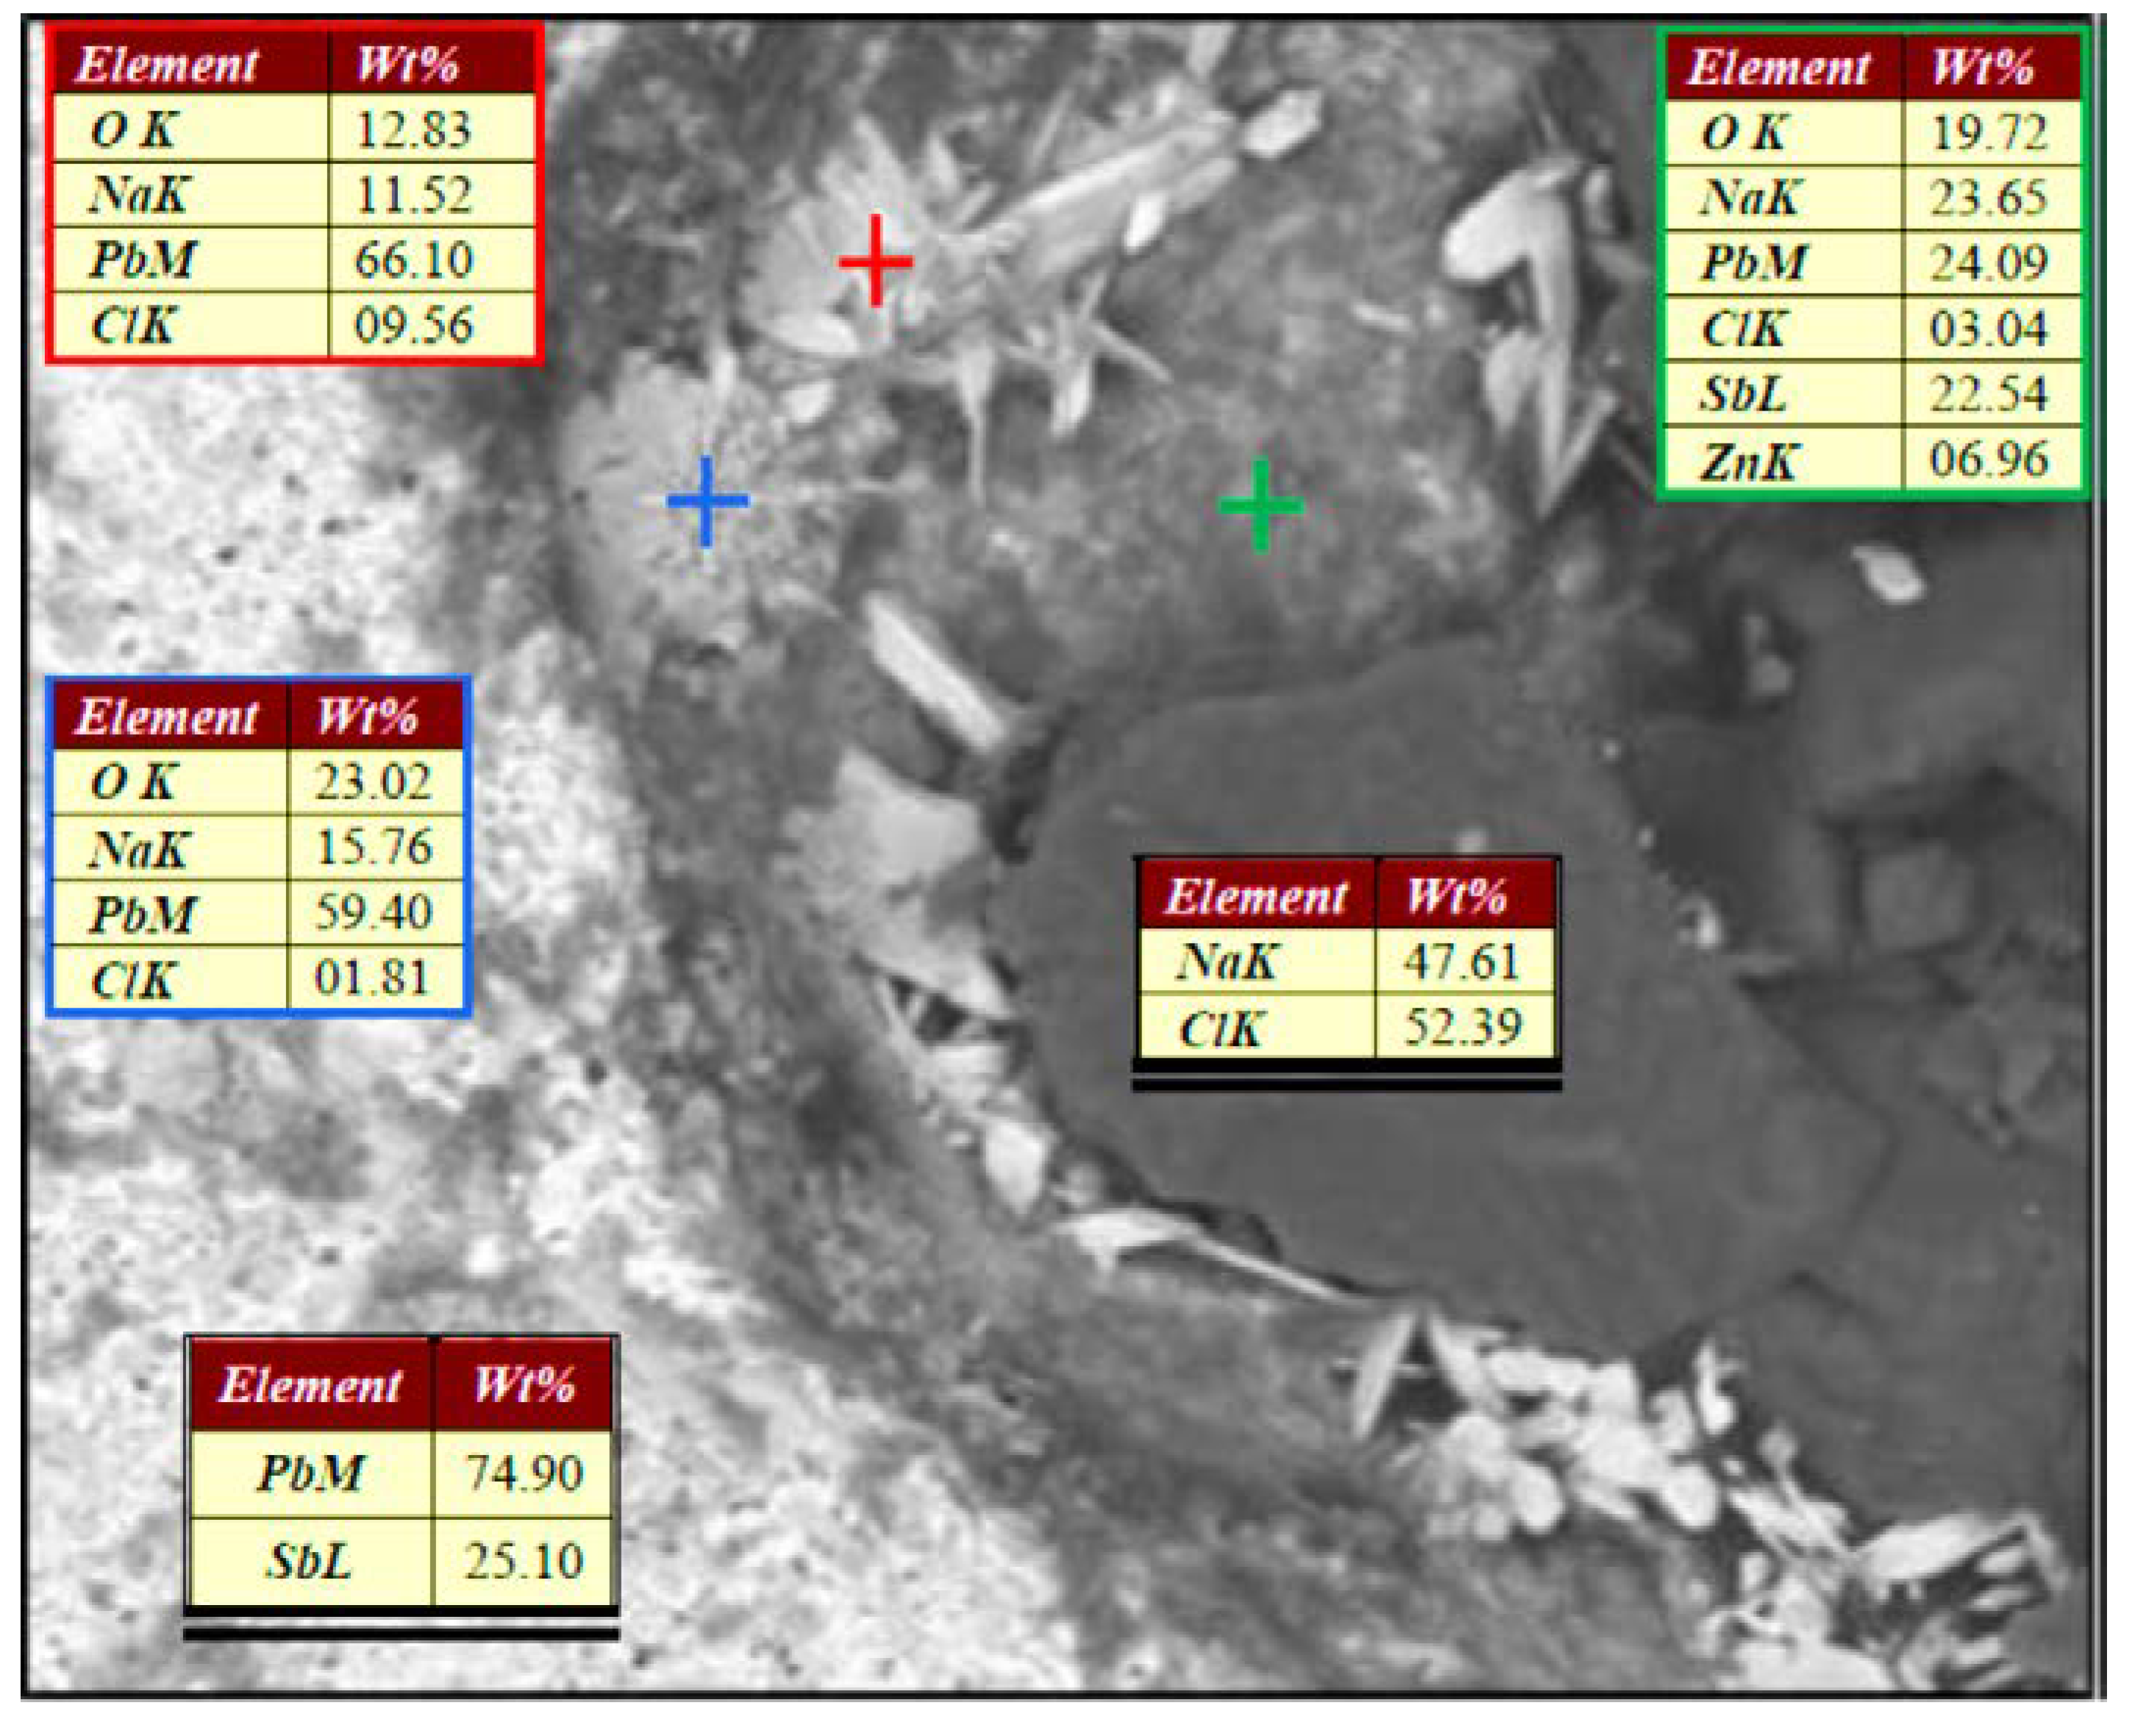Viewport: 2132px width, 1736px height.
Task: Click PbM 59.40 value in blue table
Action: (x=373, y=913)
